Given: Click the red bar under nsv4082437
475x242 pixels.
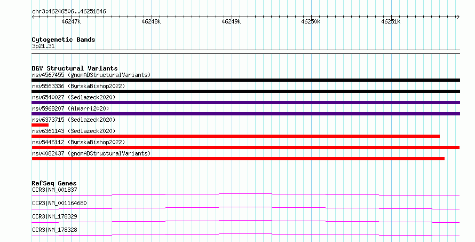Looking at the screenshot, I should point(238,159).
